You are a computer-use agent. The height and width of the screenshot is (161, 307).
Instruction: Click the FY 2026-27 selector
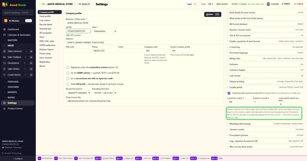point(84,4)
